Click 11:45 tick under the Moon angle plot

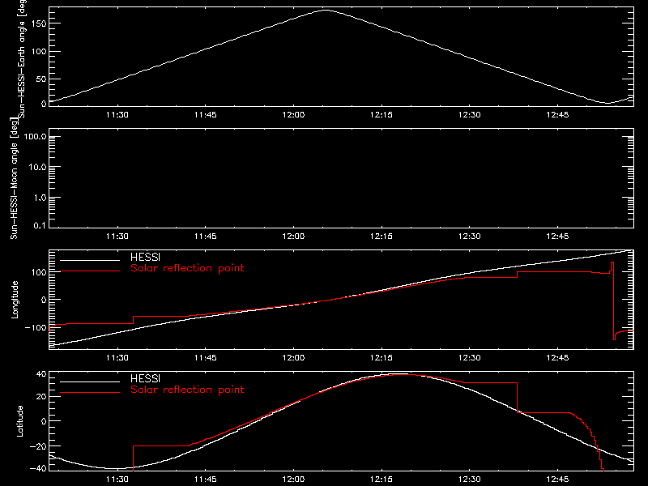point(206,237)
